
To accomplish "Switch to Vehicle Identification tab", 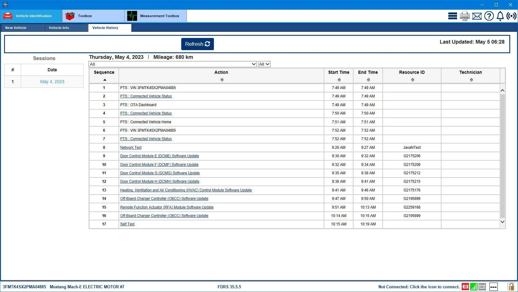I will (31, 16).
